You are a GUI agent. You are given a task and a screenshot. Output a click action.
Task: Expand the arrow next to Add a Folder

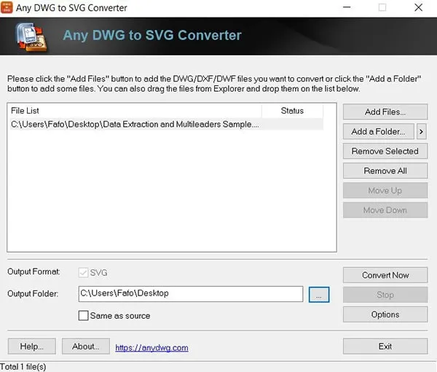pyautogui.click(x=422, y=132)
